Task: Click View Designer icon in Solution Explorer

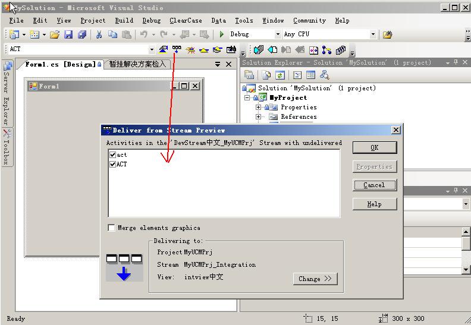Action: [310, 75]
